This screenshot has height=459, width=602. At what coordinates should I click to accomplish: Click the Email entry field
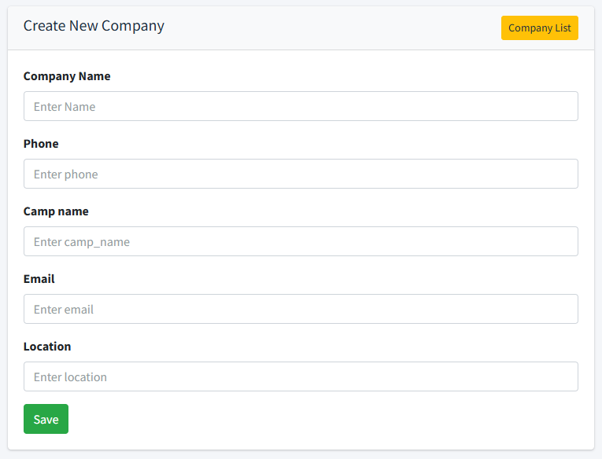tap(301, 309)
